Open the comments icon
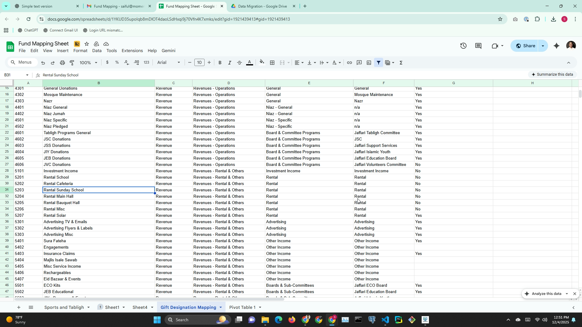 (478, 46)
